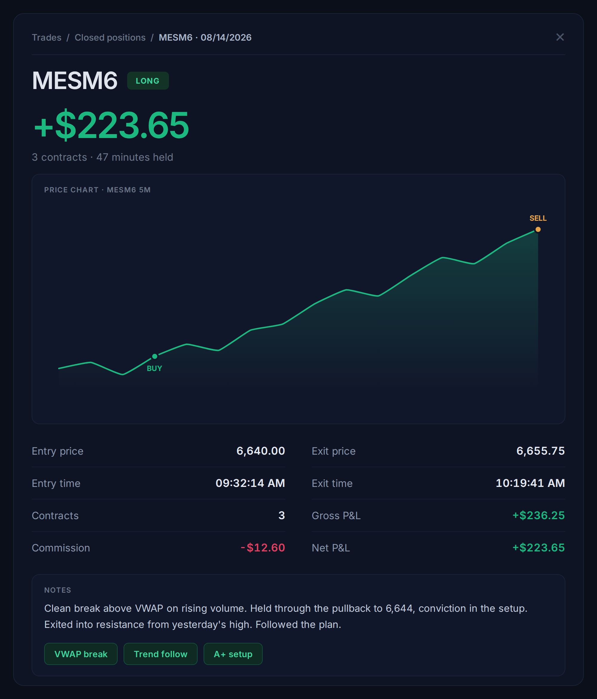597x699 pixels.
Task: Click the Contracts label
Action: click(x=55, y=516)
